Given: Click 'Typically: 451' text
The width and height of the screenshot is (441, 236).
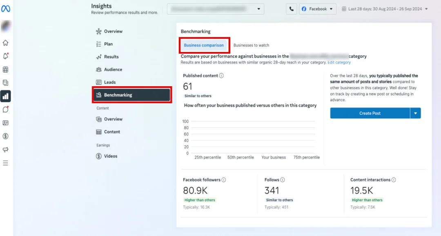Looking at the screenshot, I should [276, 207].
